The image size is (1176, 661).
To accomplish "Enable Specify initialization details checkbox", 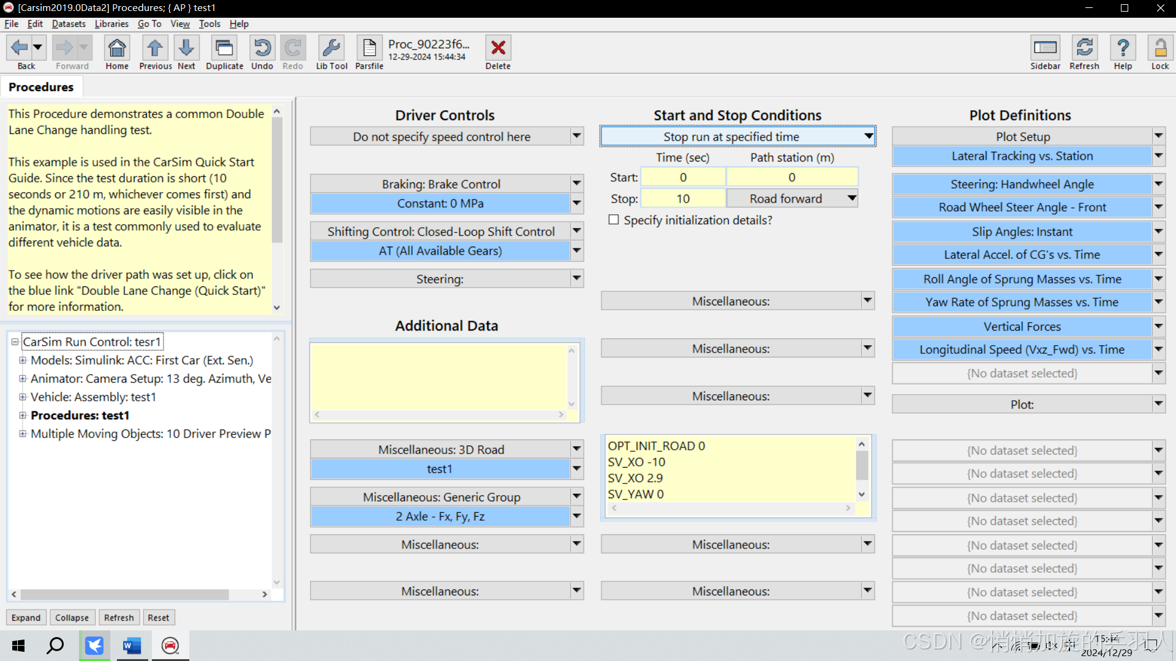I will point(614,220).
